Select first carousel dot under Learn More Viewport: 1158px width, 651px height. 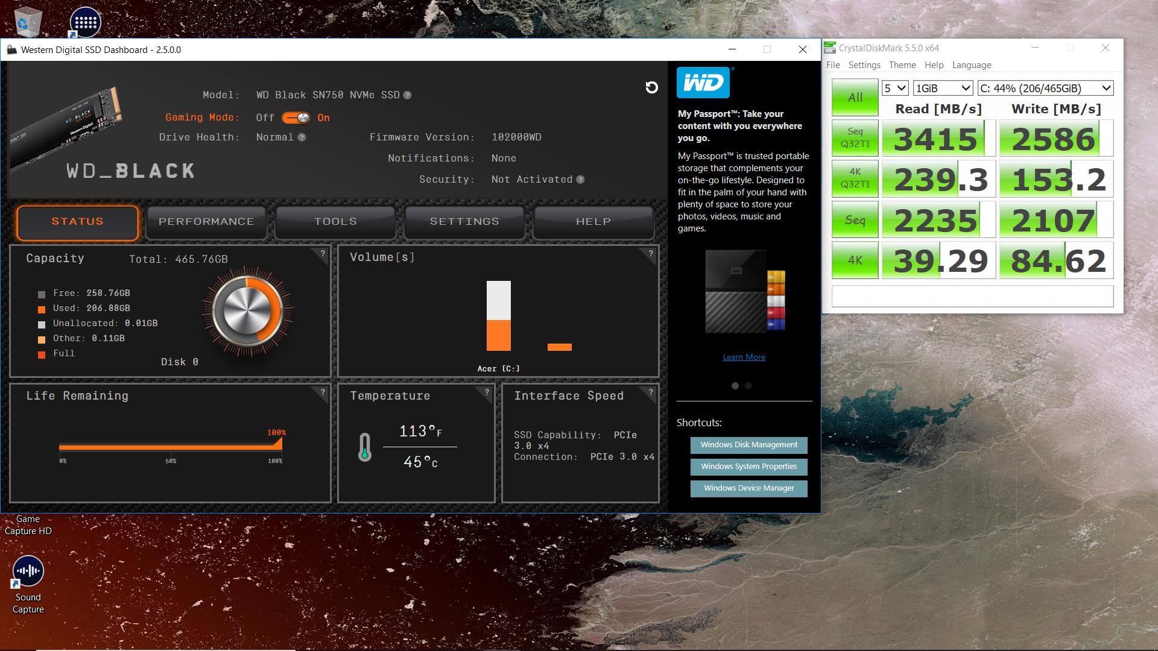click(x=735, y=386)
